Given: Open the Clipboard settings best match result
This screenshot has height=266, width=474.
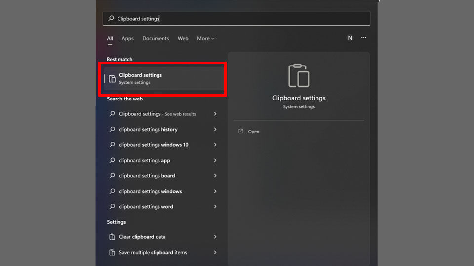Looking at the screenshot, I should point(164,79).
